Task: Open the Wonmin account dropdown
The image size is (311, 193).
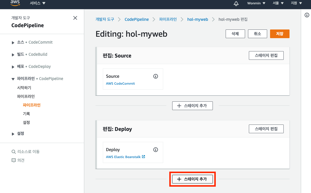Action: [x=256, y=3]
